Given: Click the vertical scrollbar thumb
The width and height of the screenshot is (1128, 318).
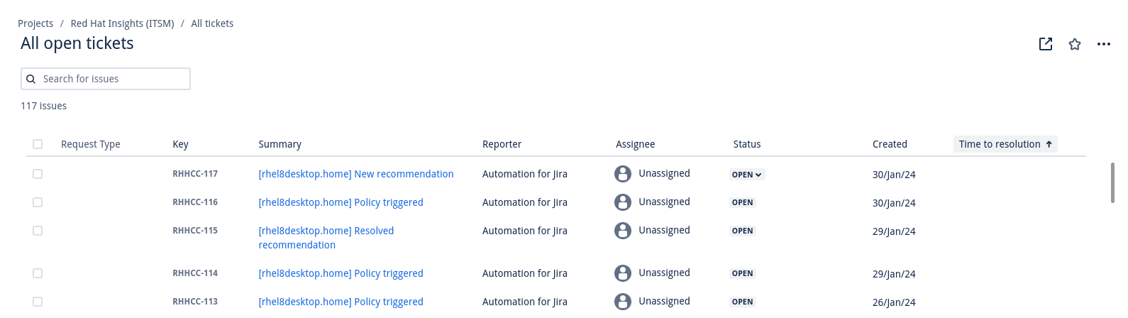Looking at the screenshot, I should pos(1112,182).
